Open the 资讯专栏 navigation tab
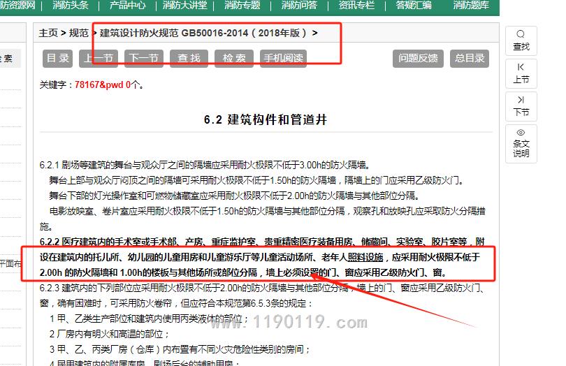 coord(356,6)
